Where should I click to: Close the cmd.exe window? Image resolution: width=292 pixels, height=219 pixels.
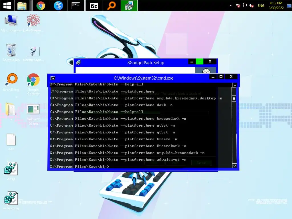[x=231, y=76]
